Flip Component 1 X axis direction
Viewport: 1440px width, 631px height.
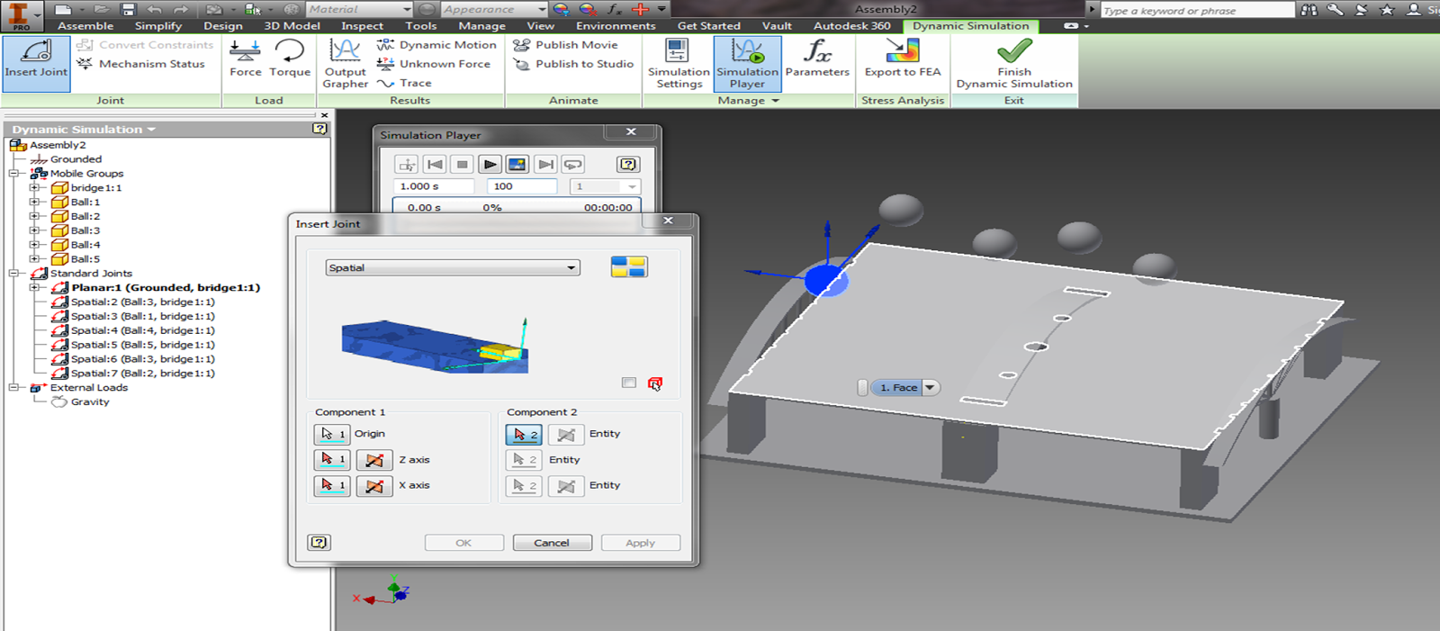tap(374, 485)
